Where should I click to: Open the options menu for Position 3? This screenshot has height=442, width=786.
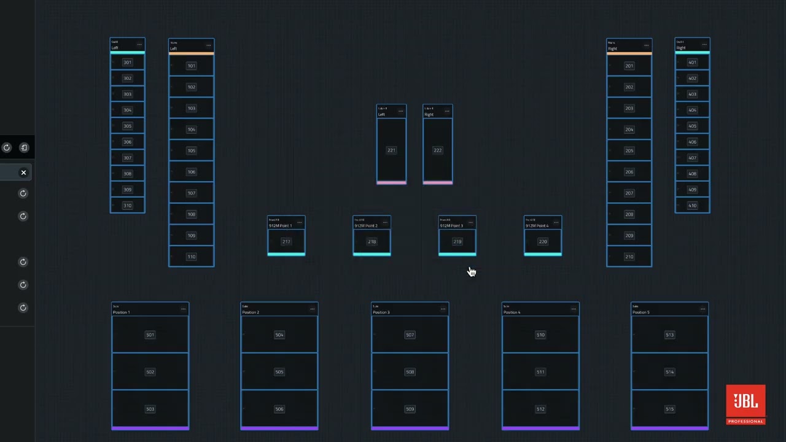coord(443,309)
